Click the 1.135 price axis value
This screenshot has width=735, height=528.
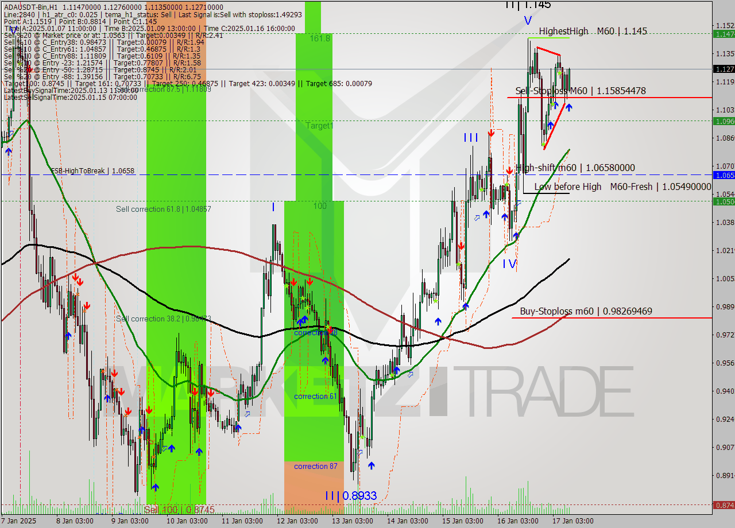click(x=725, y=53)
